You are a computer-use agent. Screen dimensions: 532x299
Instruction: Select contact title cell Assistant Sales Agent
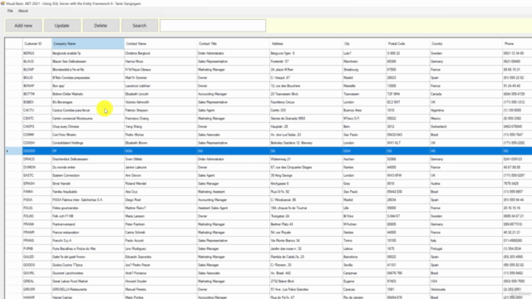tap(234, 208)
